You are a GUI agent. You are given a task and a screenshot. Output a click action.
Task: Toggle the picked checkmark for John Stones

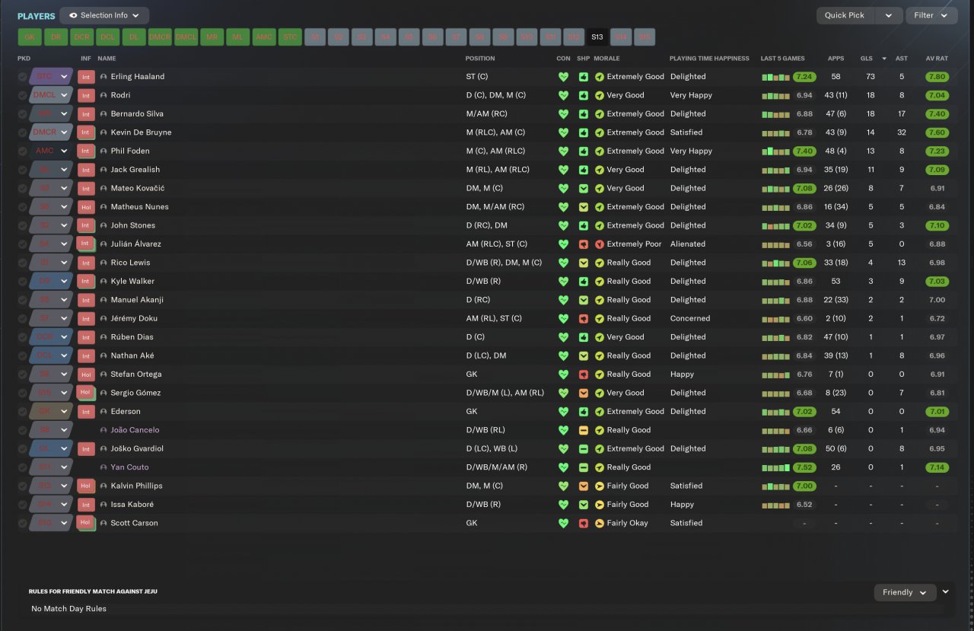23,225
